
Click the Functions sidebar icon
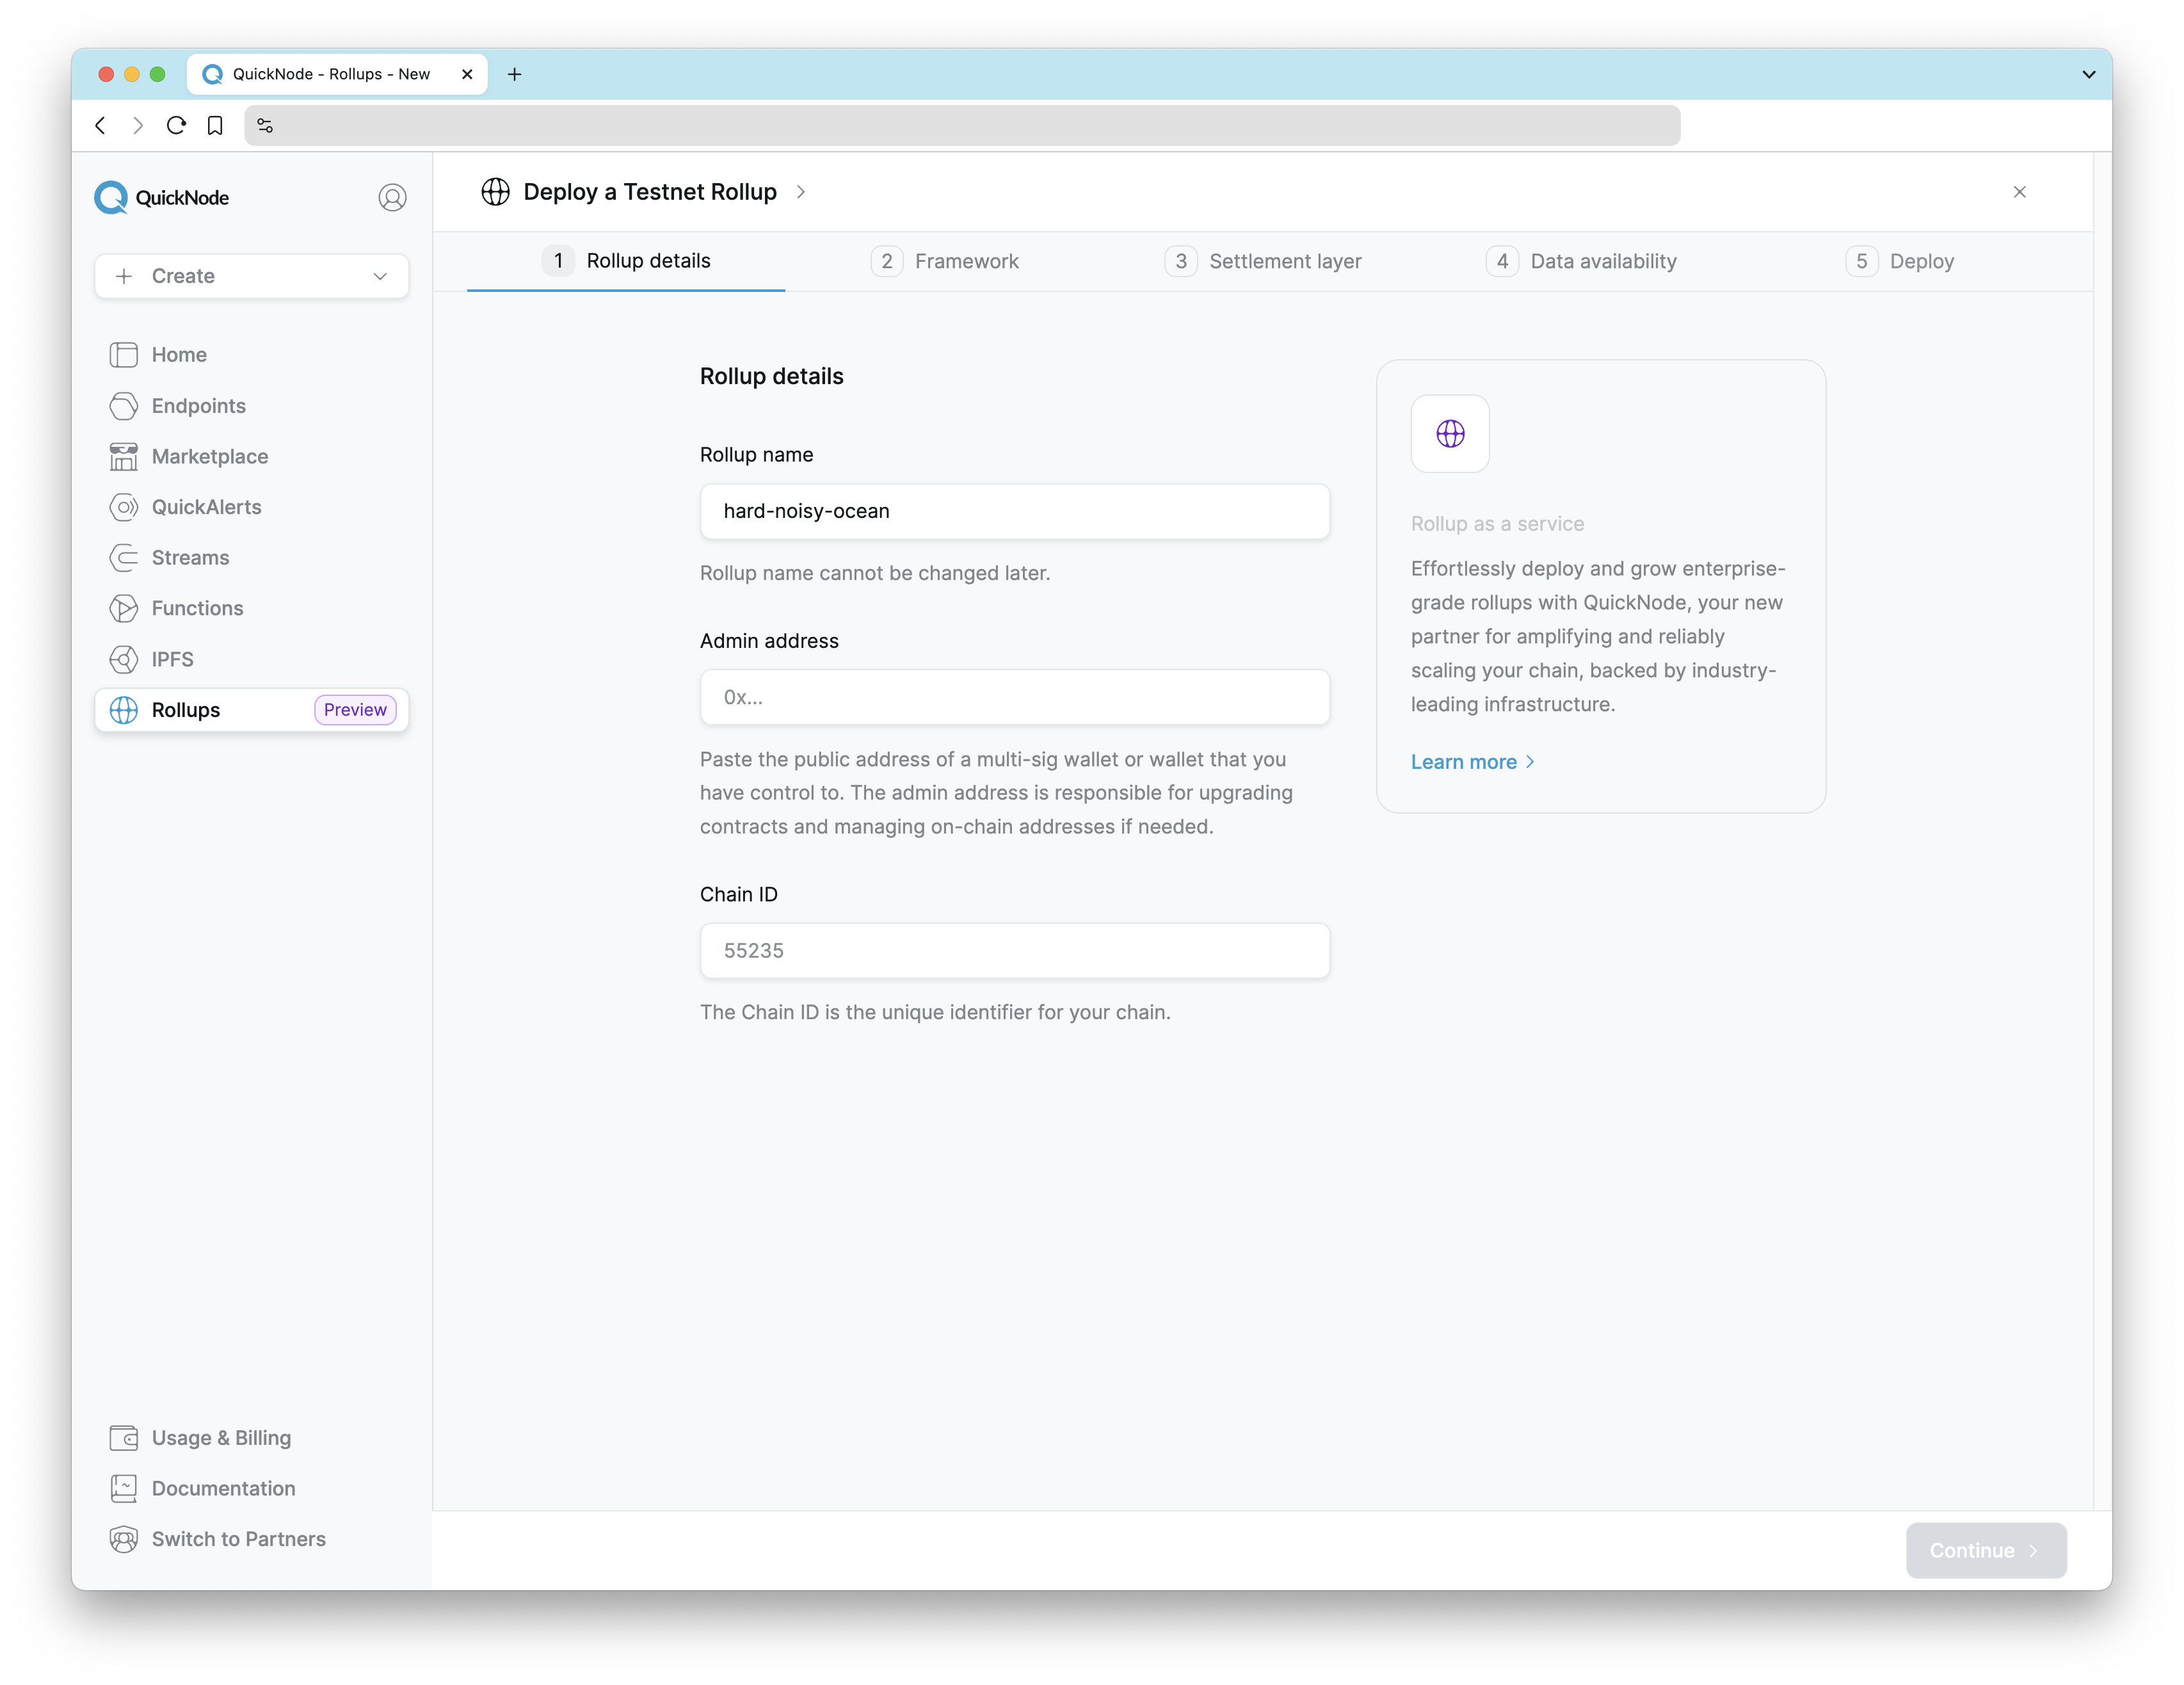click(x=124, y=608)
